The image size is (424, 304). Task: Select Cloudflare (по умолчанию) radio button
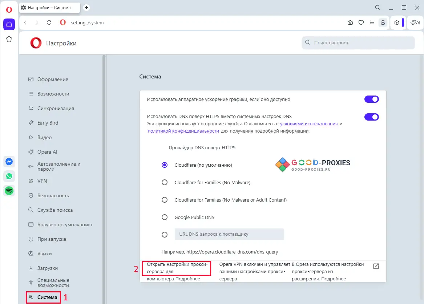point(165,165)
